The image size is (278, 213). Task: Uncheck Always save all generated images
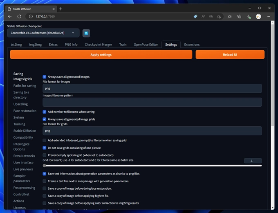click(44, 77)
